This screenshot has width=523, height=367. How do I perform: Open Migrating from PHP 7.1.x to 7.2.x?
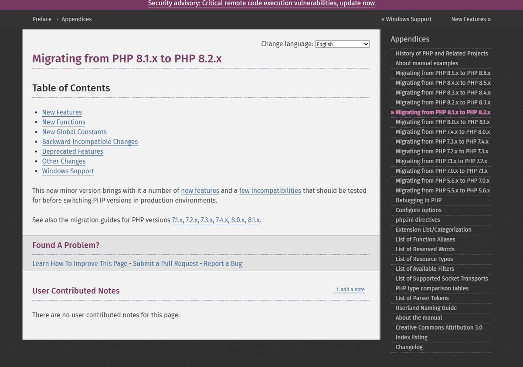point(441,161)
